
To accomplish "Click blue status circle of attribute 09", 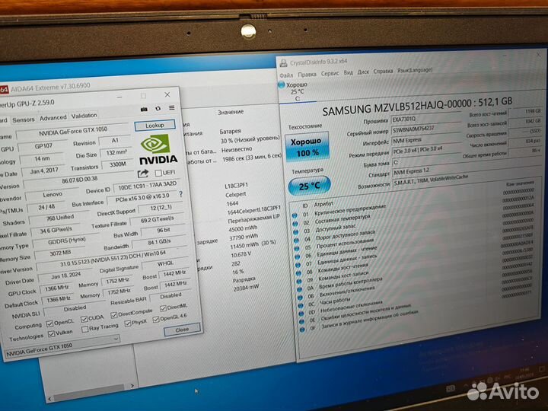I will 299,282.
